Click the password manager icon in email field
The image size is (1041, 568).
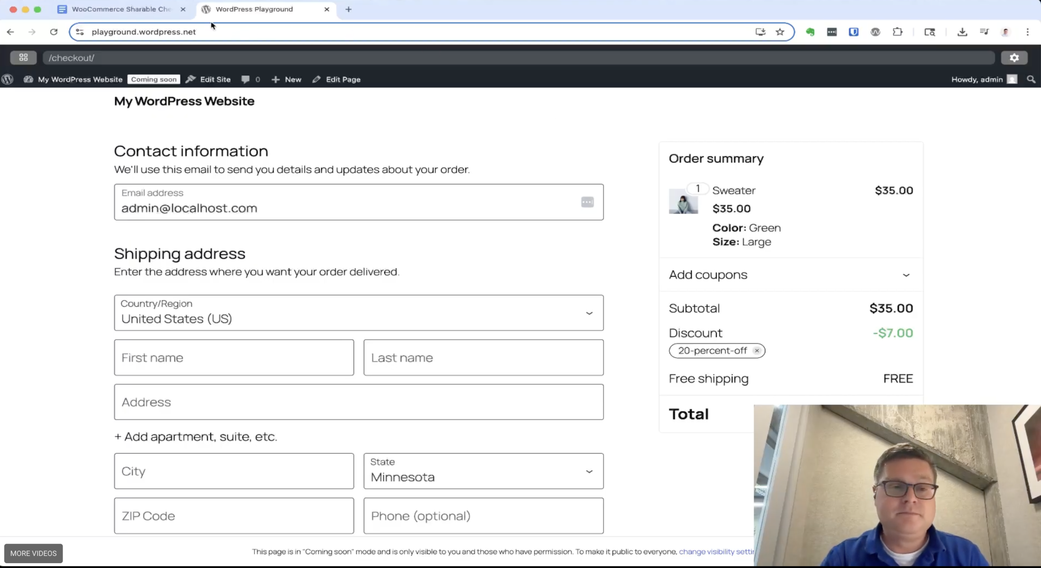point(587,202)
